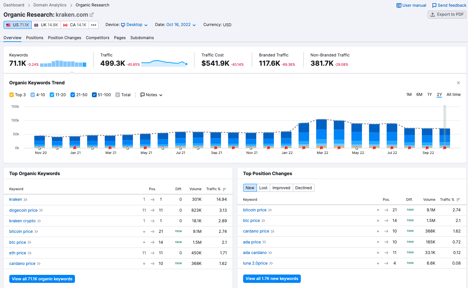The width and height of the screenshot is (468, 288).
Task: Toggle the Total checkbox
Action: pos(118,95)
